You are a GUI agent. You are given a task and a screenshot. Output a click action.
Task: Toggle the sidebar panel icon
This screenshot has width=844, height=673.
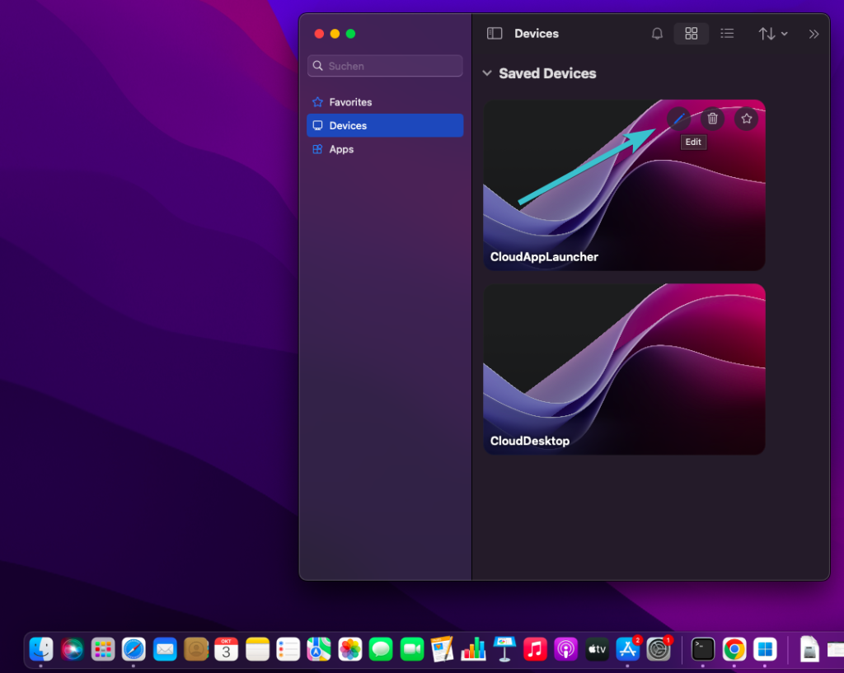(x=495, y=33)
